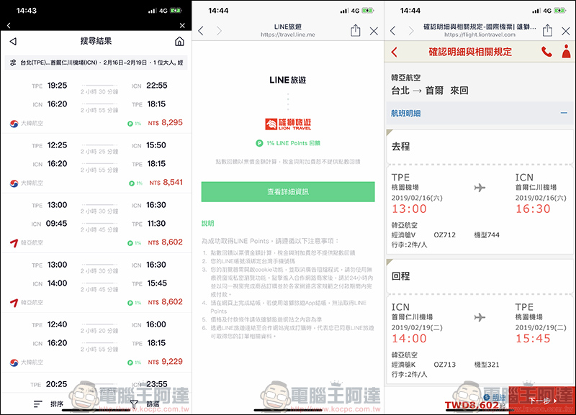Share the 確認明細與相關規定 page
This screenshot has height=415, width=576.
547,30
